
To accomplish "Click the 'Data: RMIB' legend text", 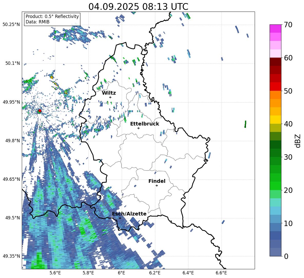I will point(37,22).
